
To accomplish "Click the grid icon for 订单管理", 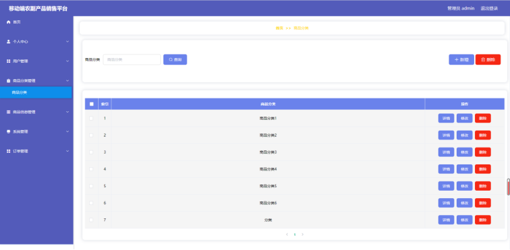I will point(9,152).
